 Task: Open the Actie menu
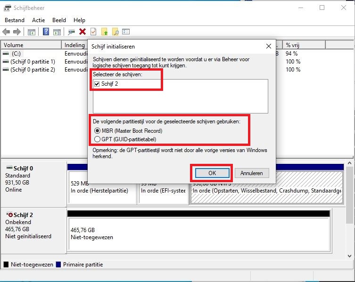[39, 20]
